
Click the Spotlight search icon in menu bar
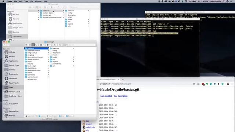click(x=224, y=1)
